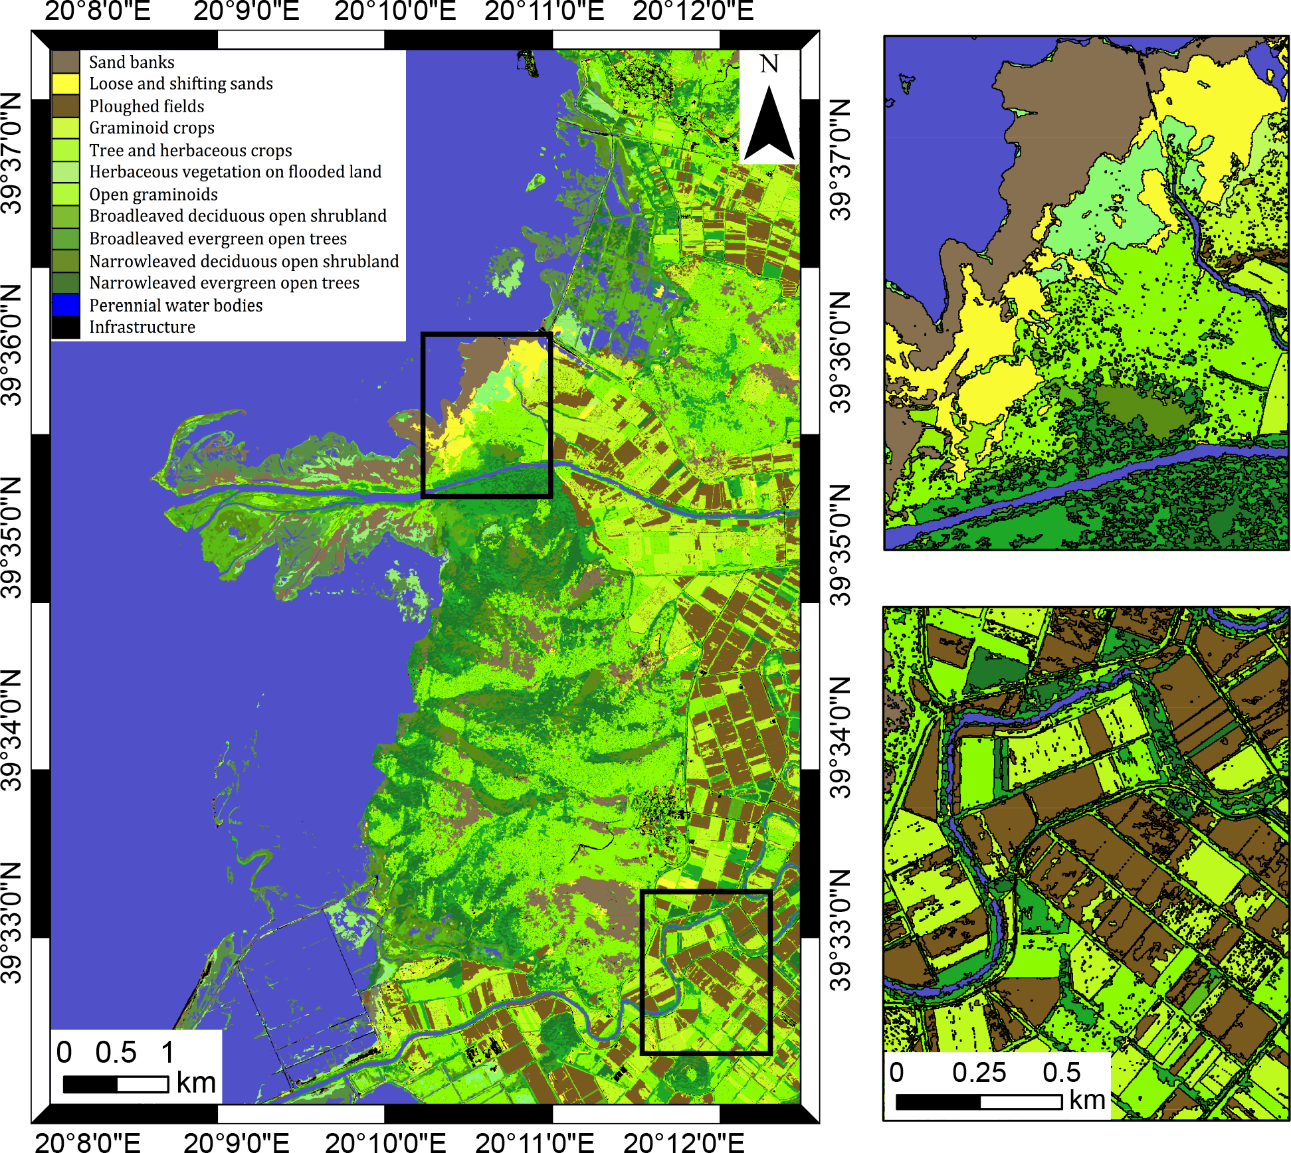This screenshot has height=1153, width=1291.
Task: Click the 'Ploughed fields' legend label
Action: [x=147, y=106]
